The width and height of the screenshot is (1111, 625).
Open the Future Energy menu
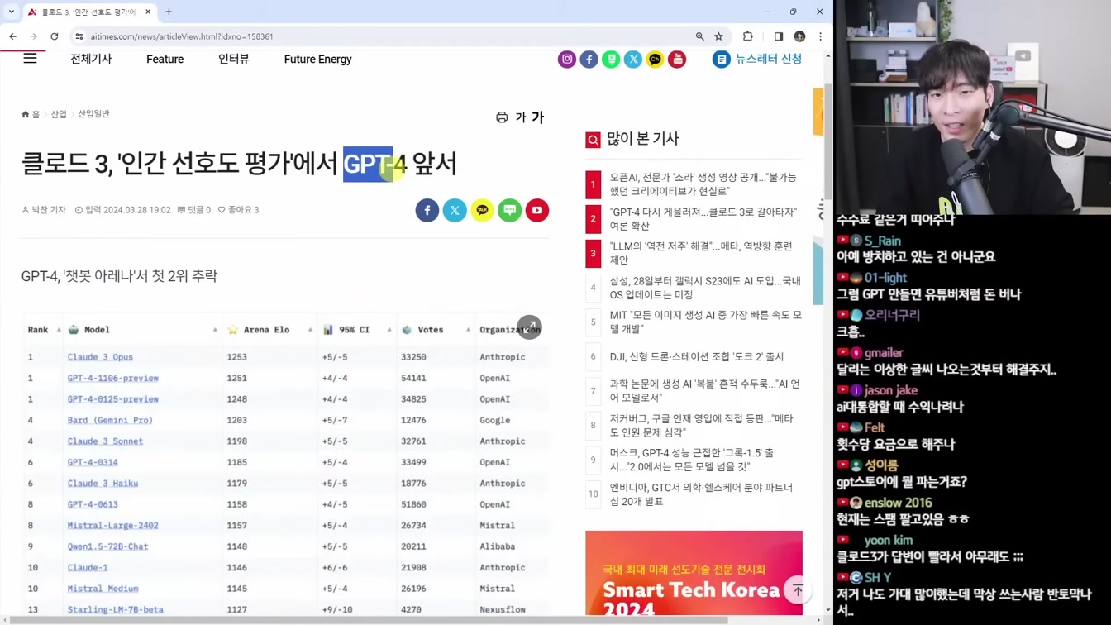[317, 60]
